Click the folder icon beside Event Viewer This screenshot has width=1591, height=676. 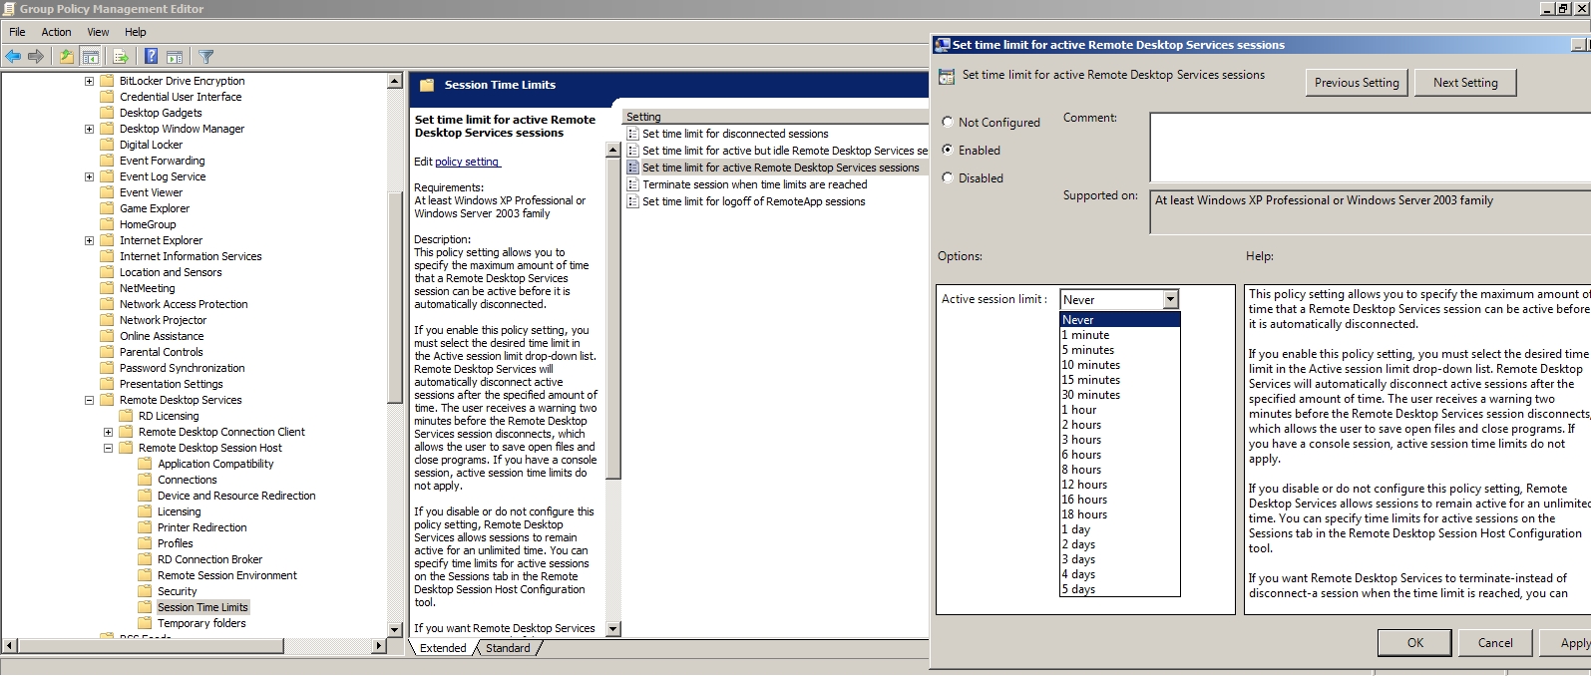tap(107, 192)
